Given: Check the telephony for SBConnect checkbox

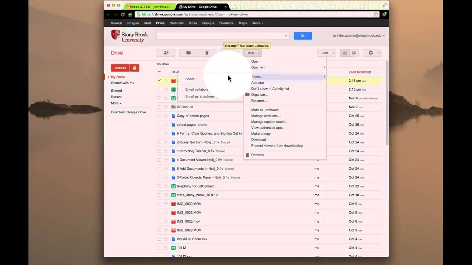Looking at the screenshot, I should point(159,186).
